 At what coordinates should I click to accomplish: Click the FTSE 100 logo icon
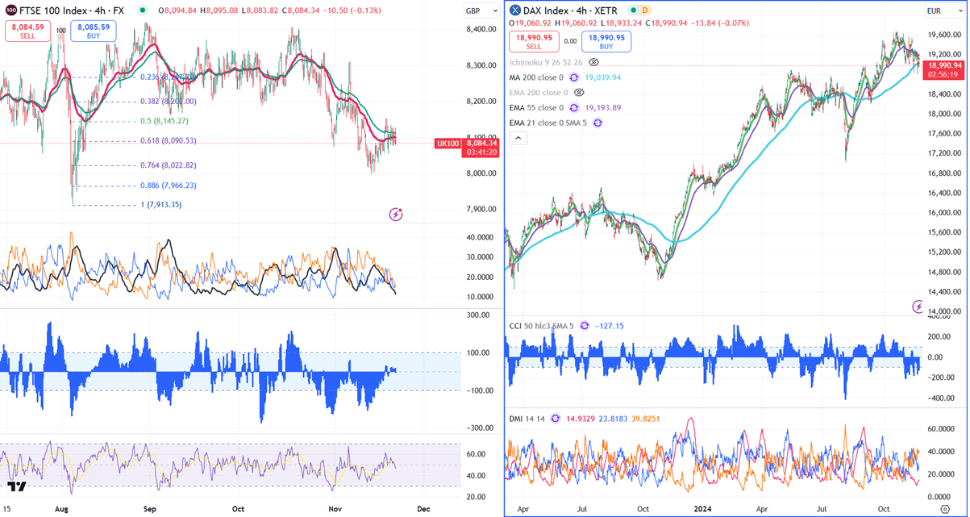[10, 10]
